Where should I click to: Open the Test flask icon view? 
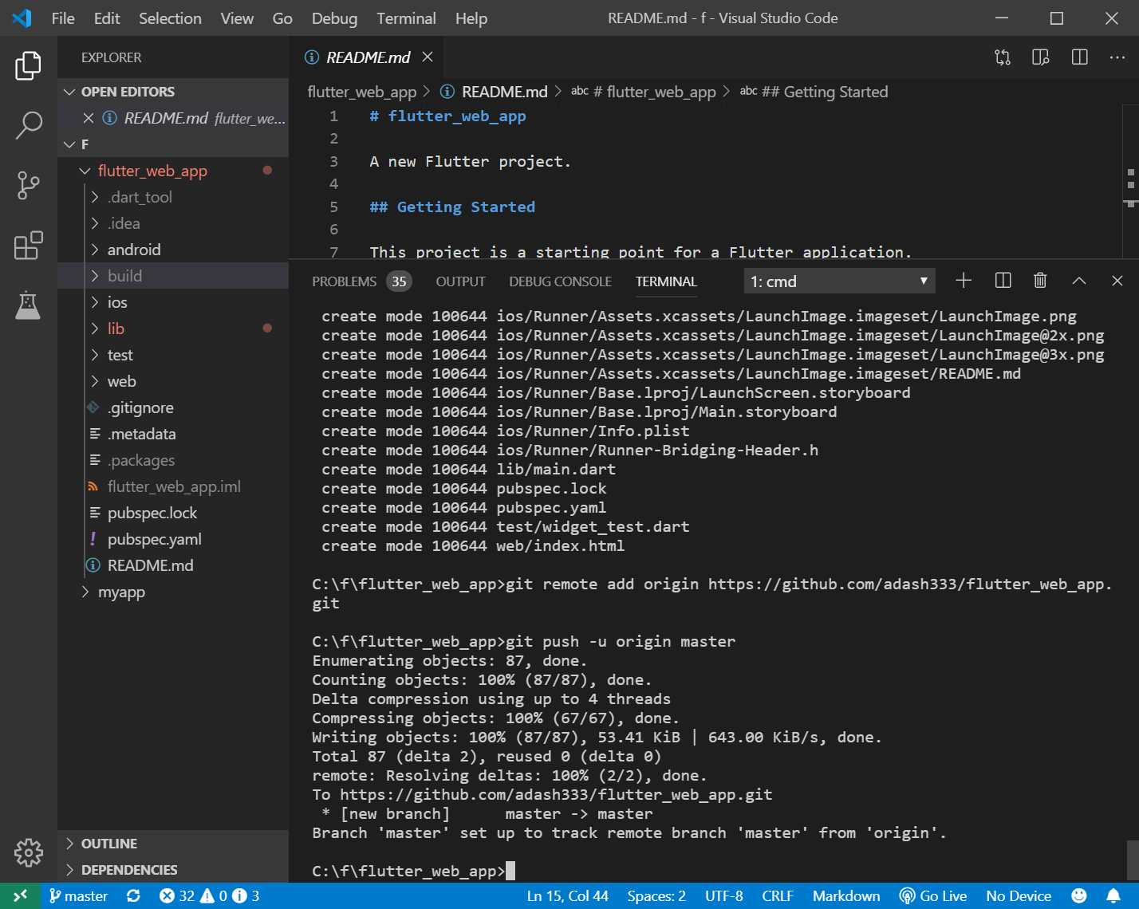tap(29, 305)
